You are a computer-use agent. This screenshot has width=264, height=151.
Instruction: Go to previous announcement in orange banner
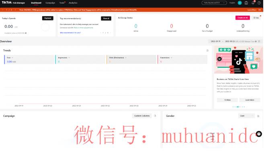pyautogui.click(x=3, y=10)
